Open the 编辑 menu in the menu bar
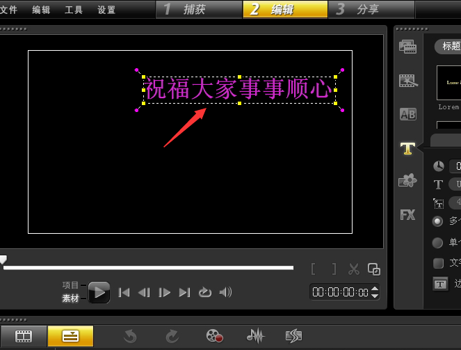The width and height of the screenshot is (461, 350). (41, 10)
